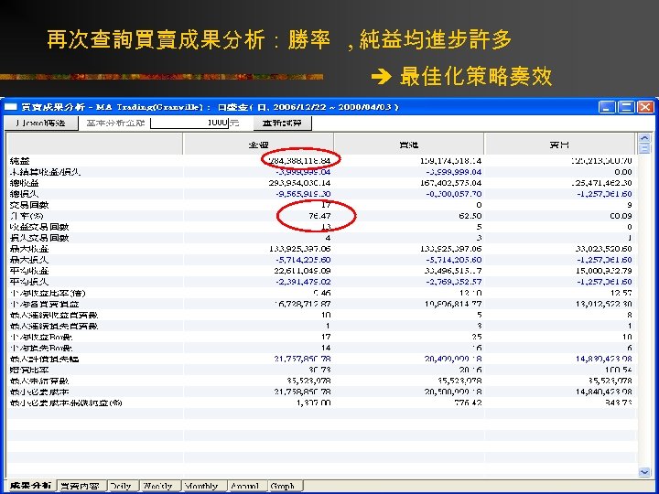Click the 買進 column header
Screen dimensions: 659x494
click(x=408, y=145)
